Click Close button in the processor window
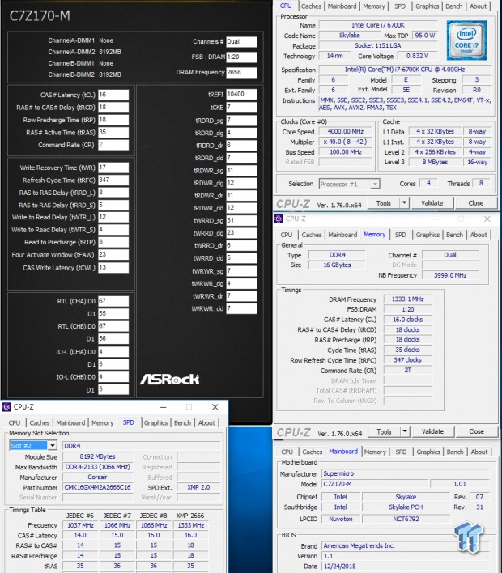 475,203
